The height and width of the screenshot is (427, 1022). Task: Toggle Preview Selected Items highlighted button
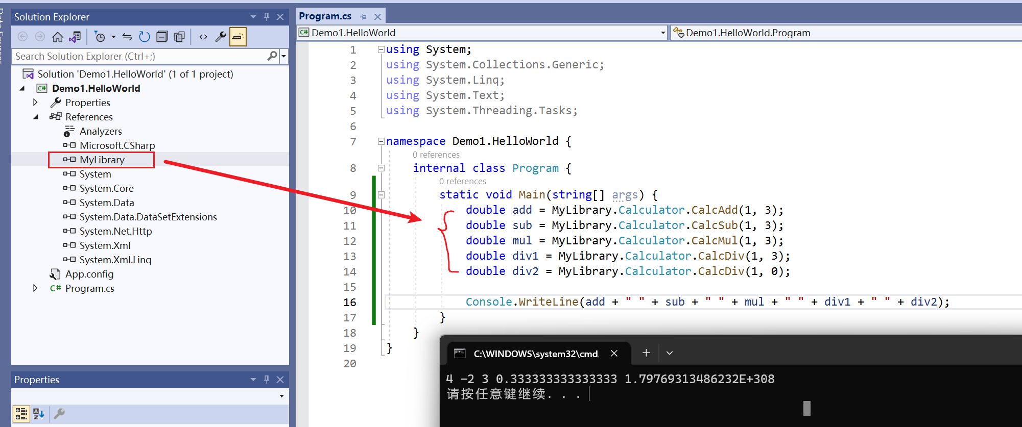[x=238, y=37]
